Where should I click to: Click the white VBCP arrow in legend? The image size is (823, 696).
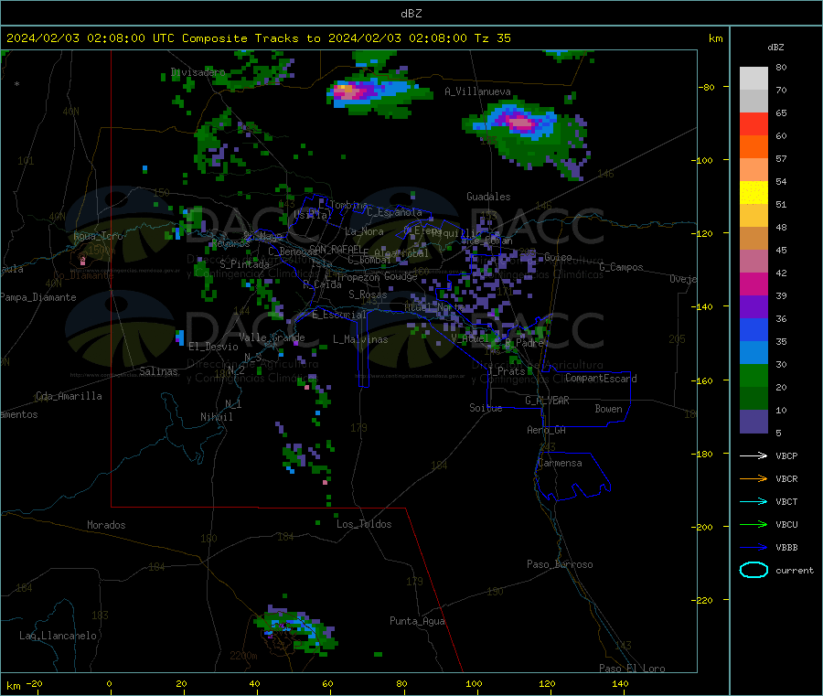click(x=754, y=455)
